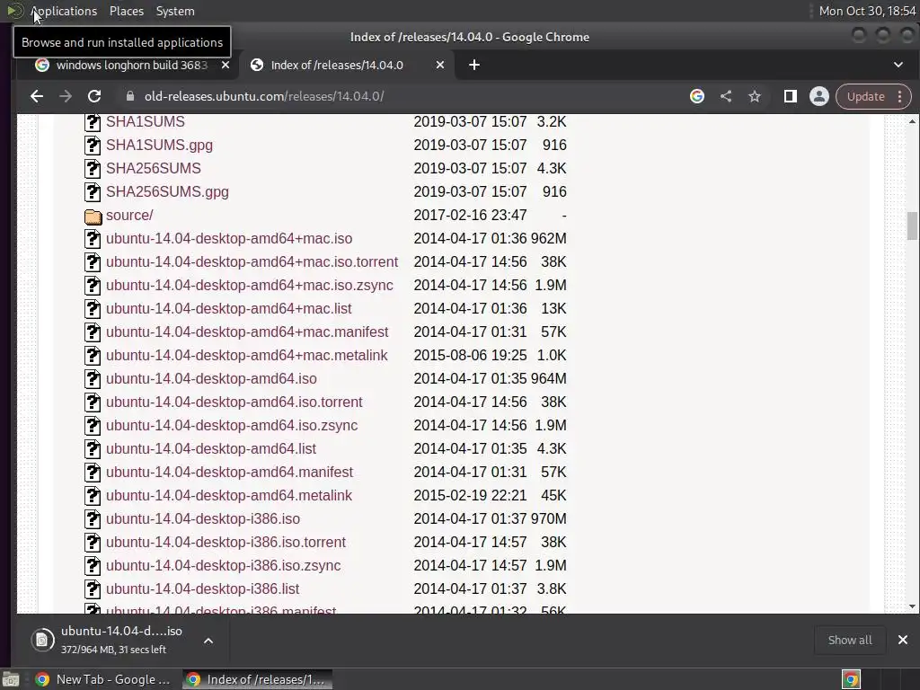
Task: Open ubuntu-14.04-desktop-amd64.iso.zsync link
Action: [x=232, y=425]
